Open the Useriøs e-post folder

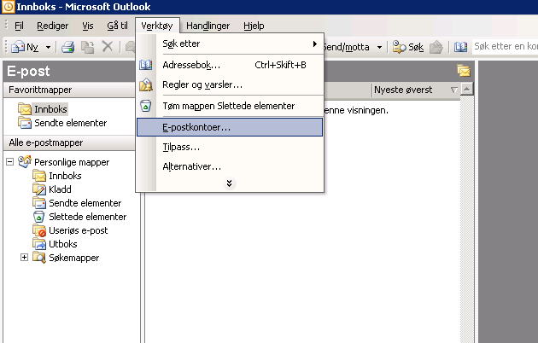(x=79, y=230)
